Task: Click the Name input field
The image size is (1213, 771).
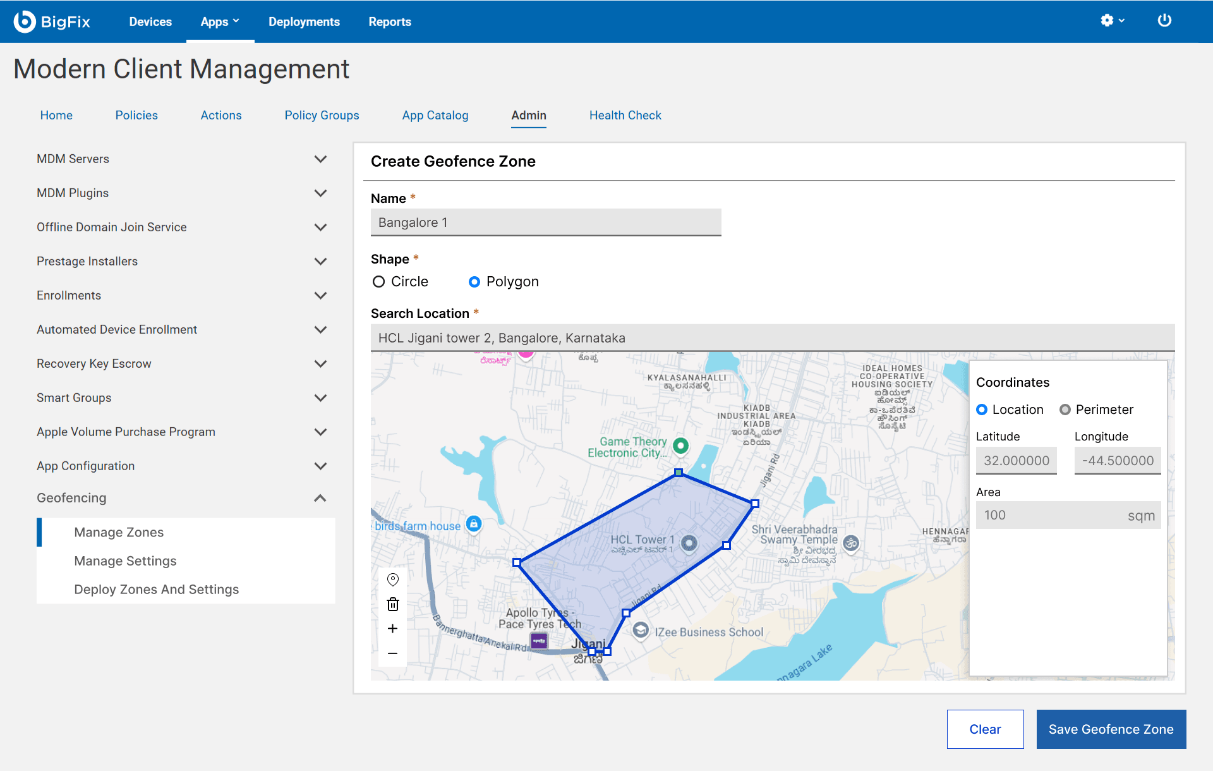Action: point(546,222)
